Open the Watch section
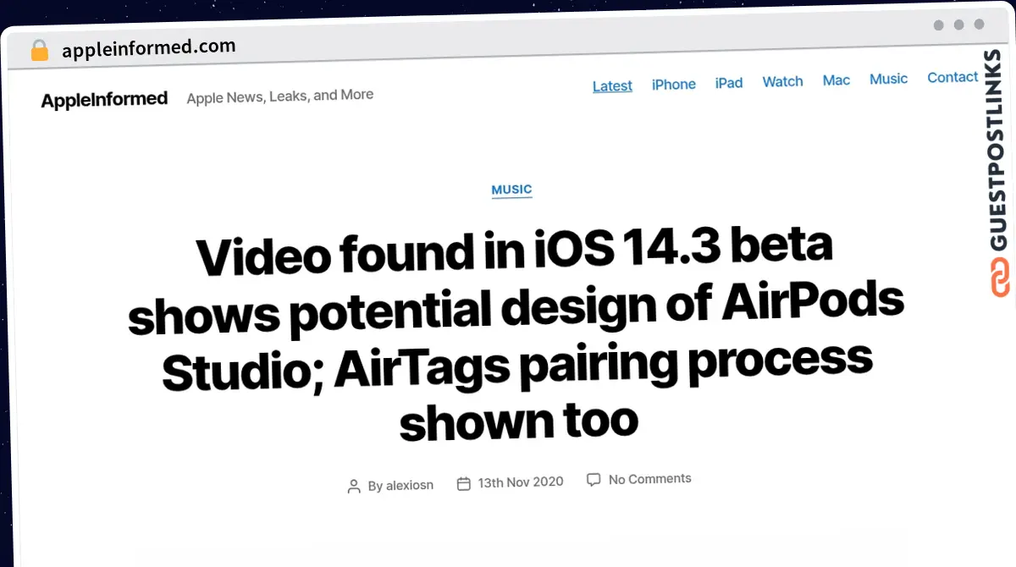 [x=782, y=81]
